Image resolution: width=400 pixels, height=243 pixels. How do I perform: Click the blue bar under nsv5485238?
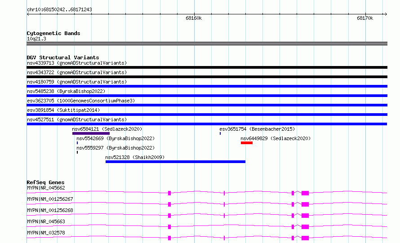[207, 96]
